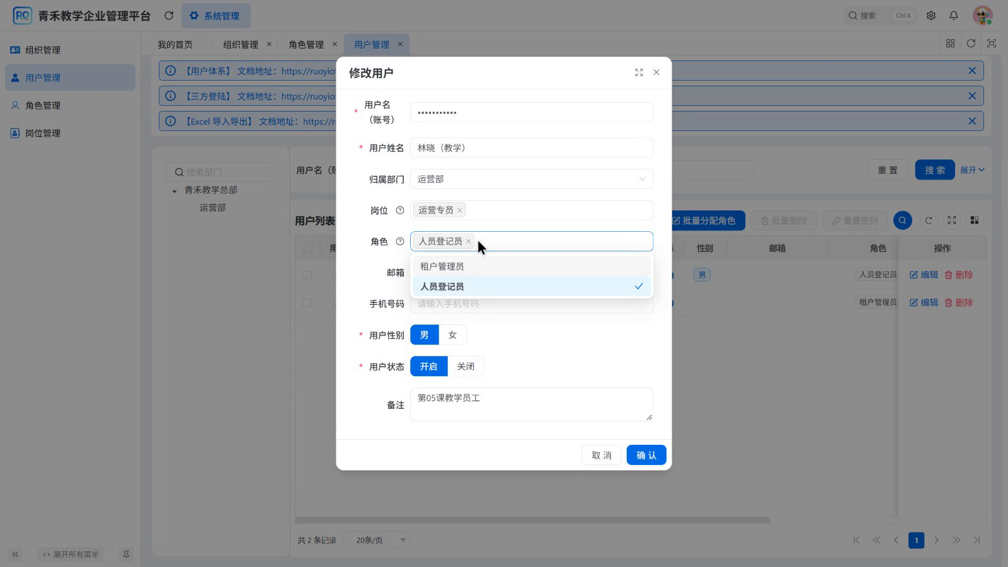1008x567 pixels.
Task: Edit the 人员登记员 user row
Action: (924, 275)
